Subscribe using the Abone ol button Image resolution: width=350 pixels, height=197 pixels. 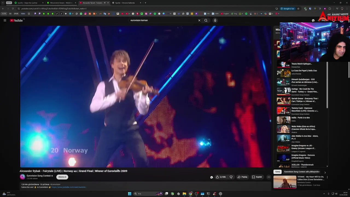tap(62, 177)
